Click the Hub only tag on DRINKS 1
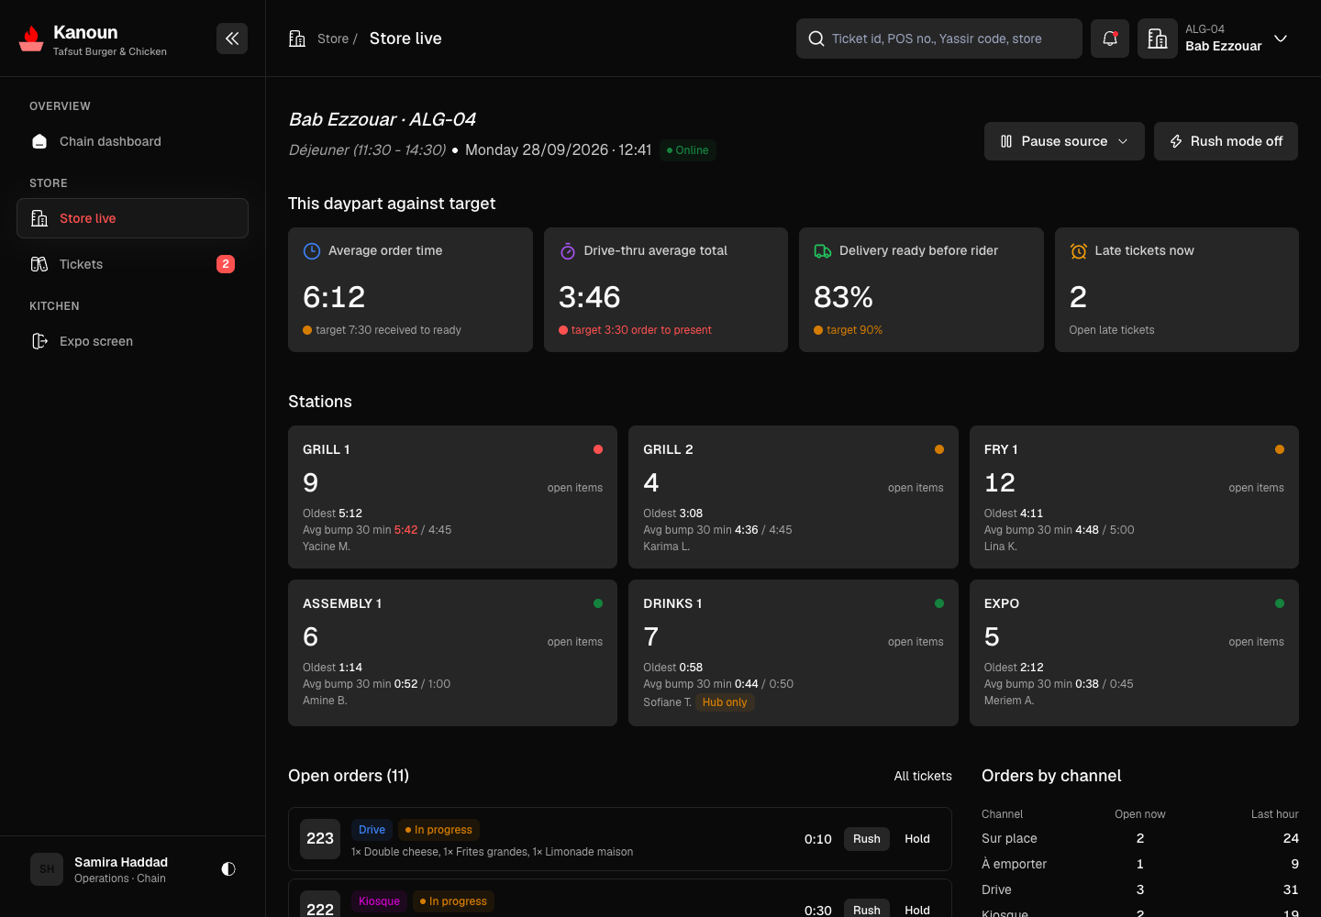The width and height of the screenshot is (1321, 917). [725, 702]
